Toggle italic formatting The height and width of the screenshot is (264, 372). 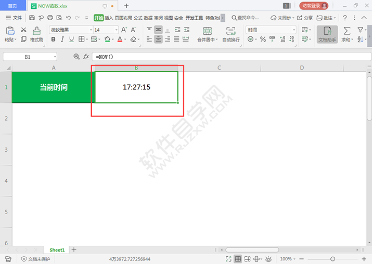[62, 39]
